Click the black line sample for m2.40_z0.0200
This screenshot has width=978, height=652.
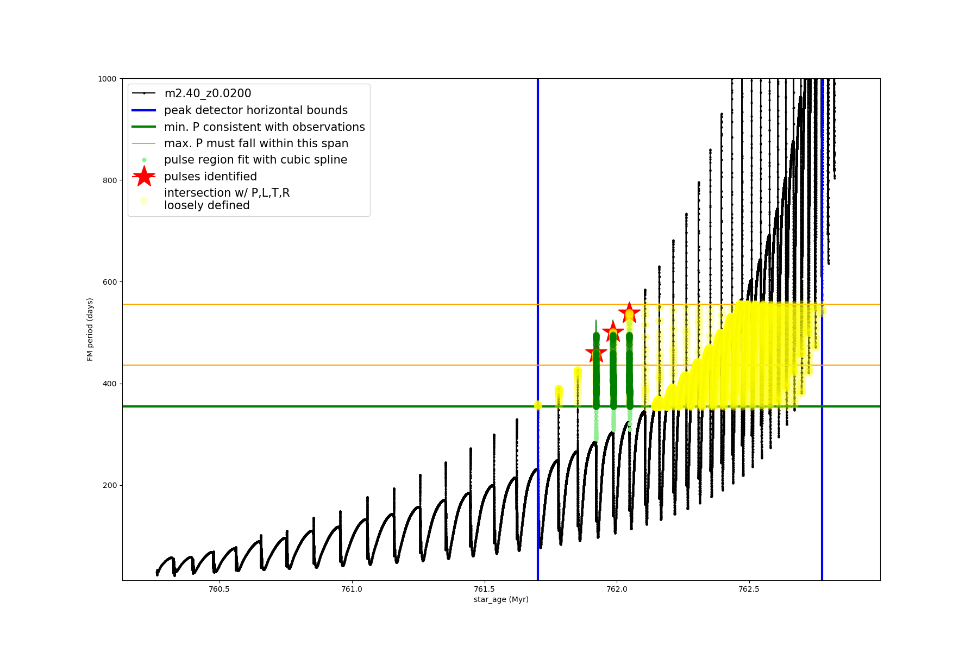pos(144,93)
